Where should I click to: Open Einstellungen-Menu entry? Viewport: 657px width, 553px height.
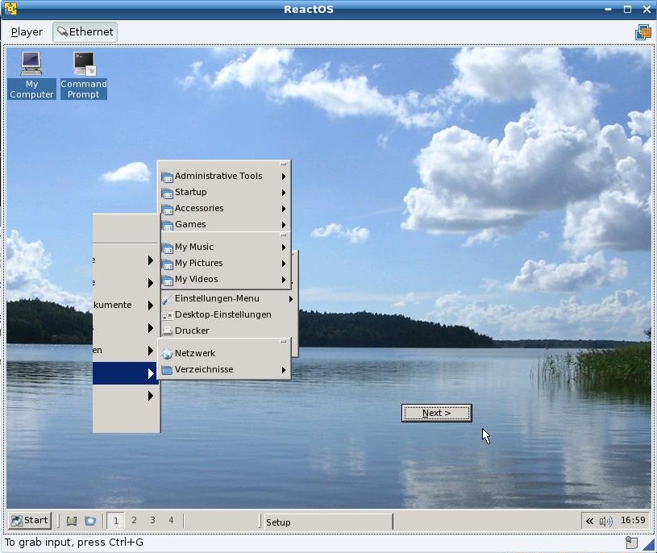(x=228, y=299)
